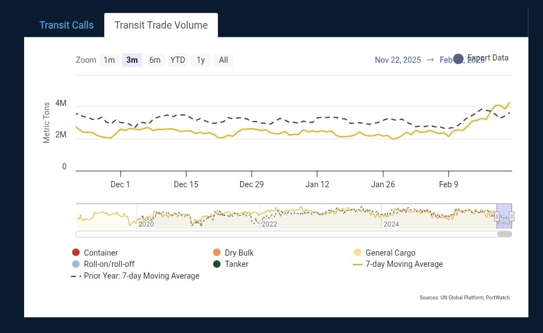Click the Nov 22, 2025 start date field
This screenshot has height=333, width=543.
[397, 60]
